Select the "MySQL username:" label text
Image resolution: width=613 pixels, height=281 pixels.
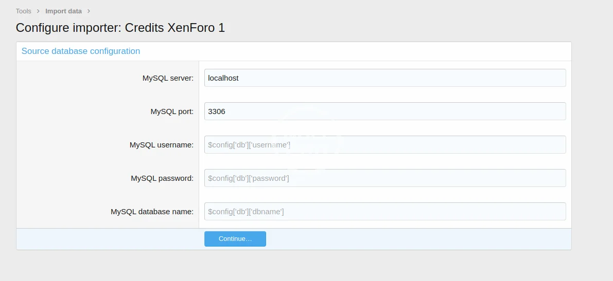click(x=161, y=145)
